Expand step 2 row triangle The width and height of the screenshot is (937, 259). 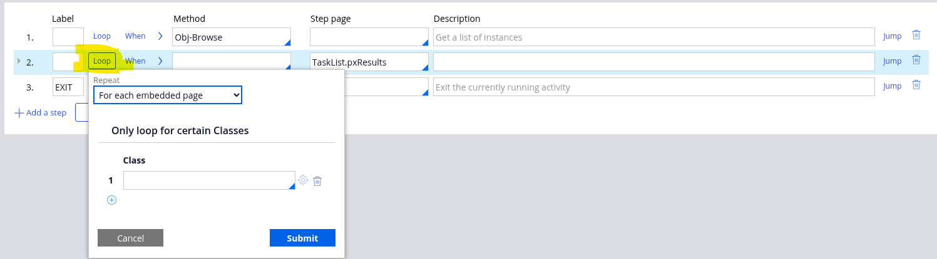(19, 61)
